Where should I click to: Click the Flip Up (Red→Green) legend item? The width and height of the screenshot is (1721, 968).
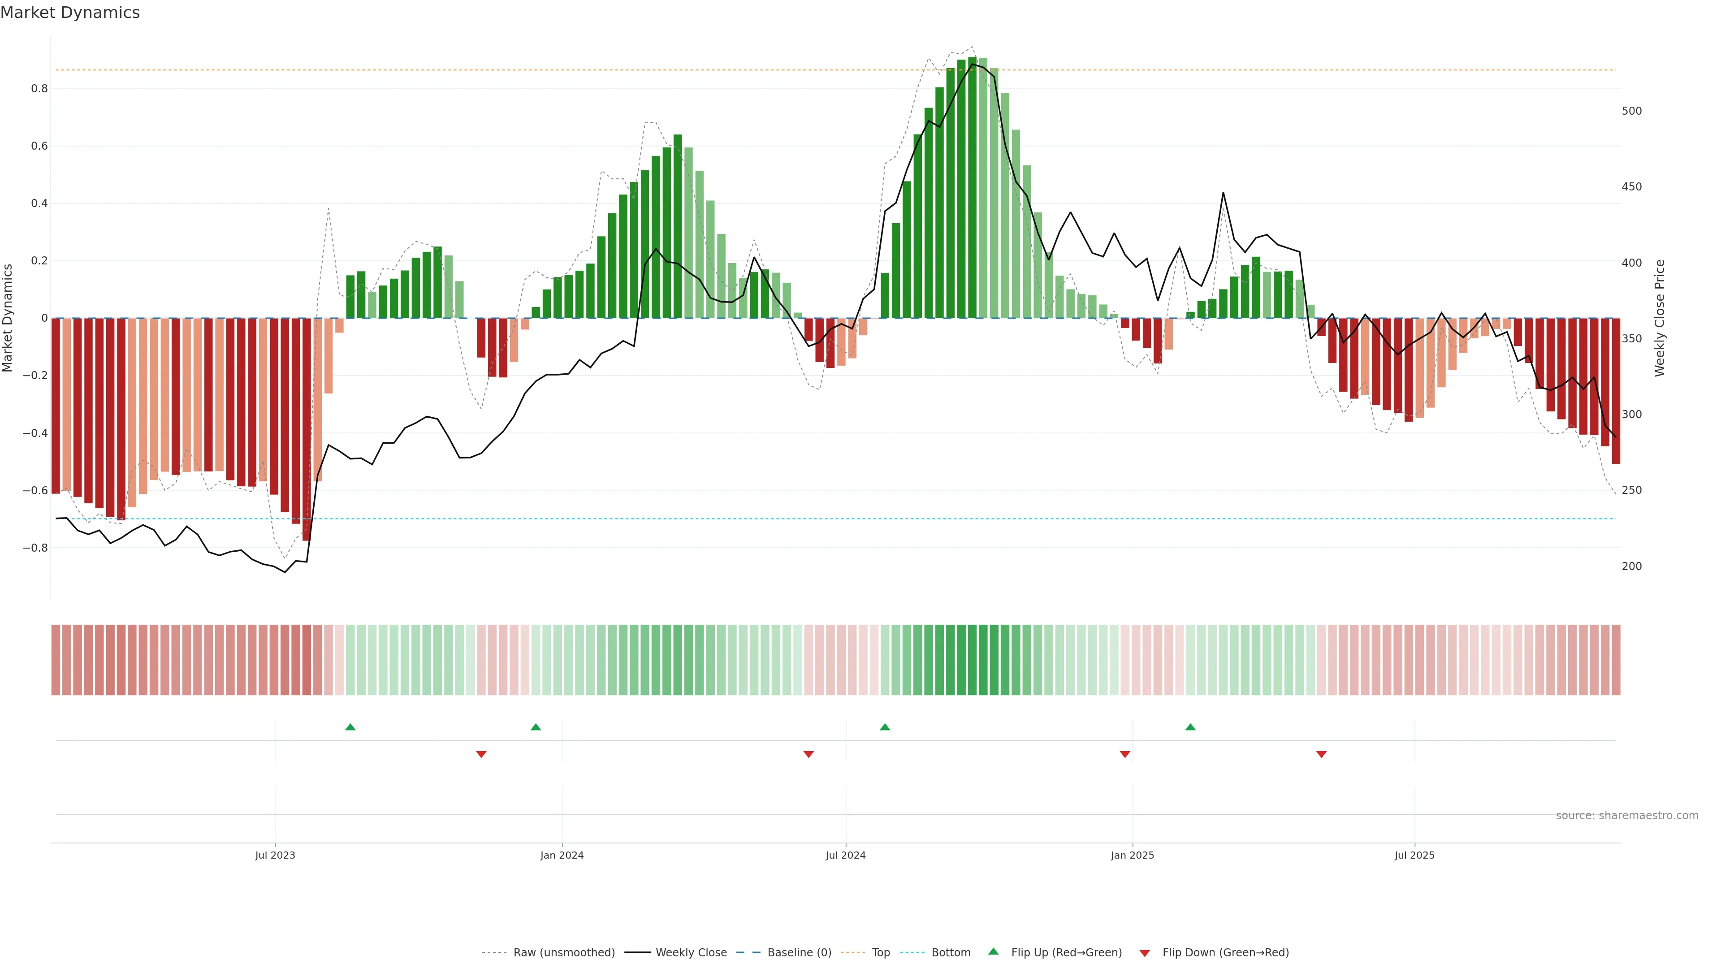coord(1066,953)
